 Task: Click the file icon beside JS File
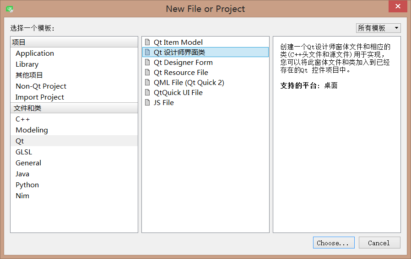147,102
